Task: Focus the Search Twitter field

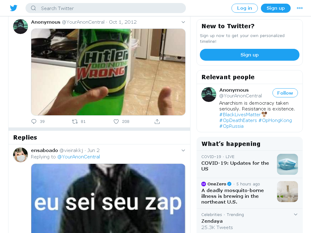Action: [x=105, y=8]
